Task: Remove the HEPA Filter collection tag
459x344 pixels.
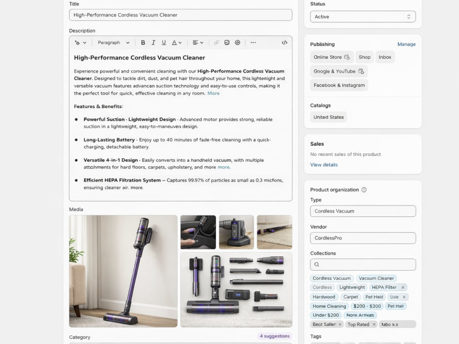Action: (x=403, y=288)
